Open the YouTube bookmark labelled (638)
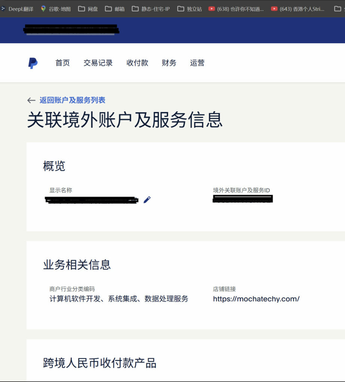Image resolution: width=345 pixels, height=382 pixels. 236,9
